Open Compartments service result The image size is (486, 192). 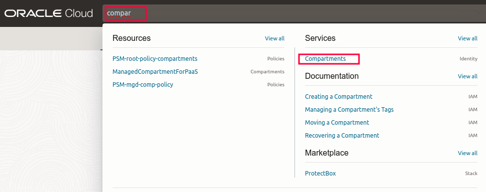pos(325,59)
